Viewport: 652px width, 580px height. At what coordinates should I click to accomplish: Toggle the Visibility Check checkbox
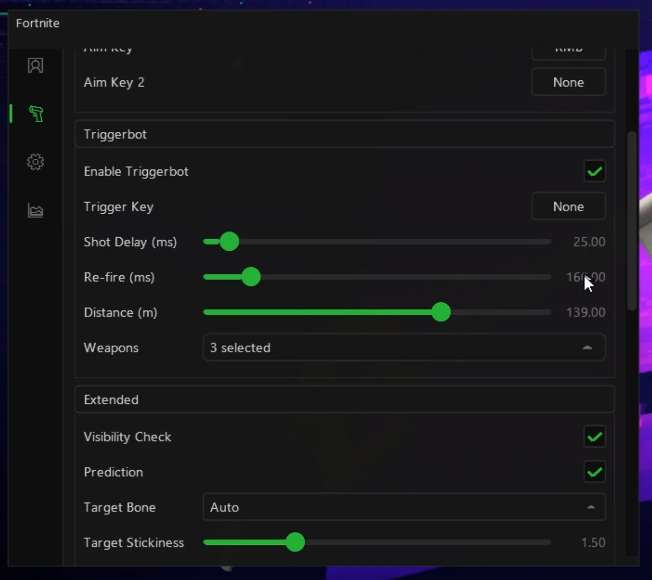point(594,437)
